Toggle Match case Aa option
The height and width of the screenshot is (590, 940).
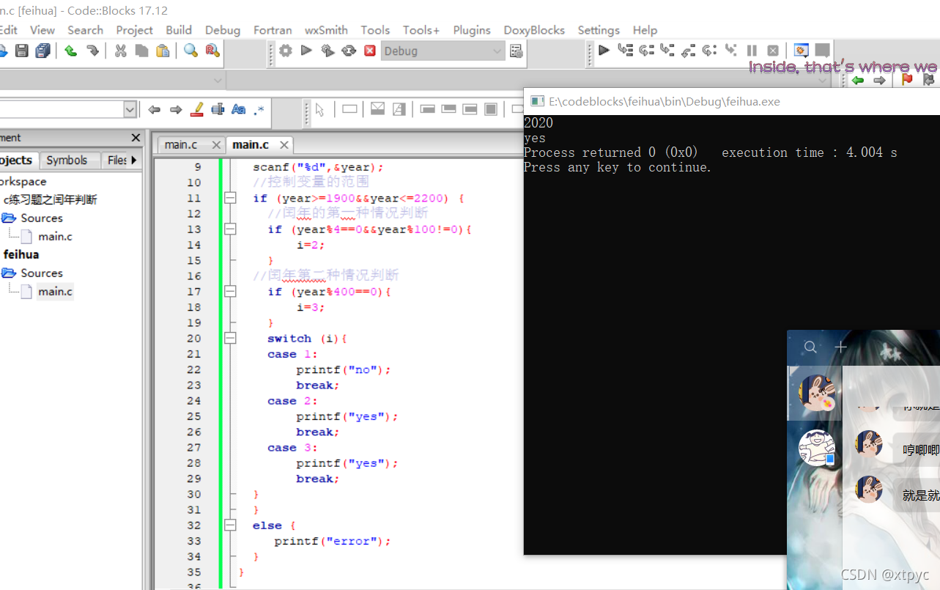coord(238,109)
